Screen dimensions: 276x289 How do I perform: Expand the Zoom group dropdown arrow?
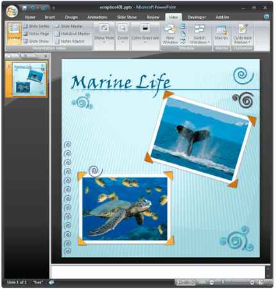123,42
